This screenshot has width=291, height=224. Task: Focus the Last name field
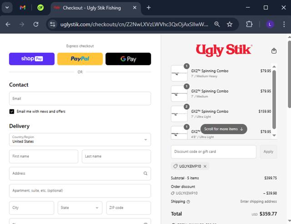pyautogui.click(x=116, y=157)
